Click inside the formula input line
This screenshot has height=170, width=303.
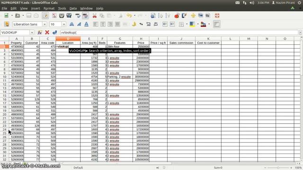(x=179, y=33)
